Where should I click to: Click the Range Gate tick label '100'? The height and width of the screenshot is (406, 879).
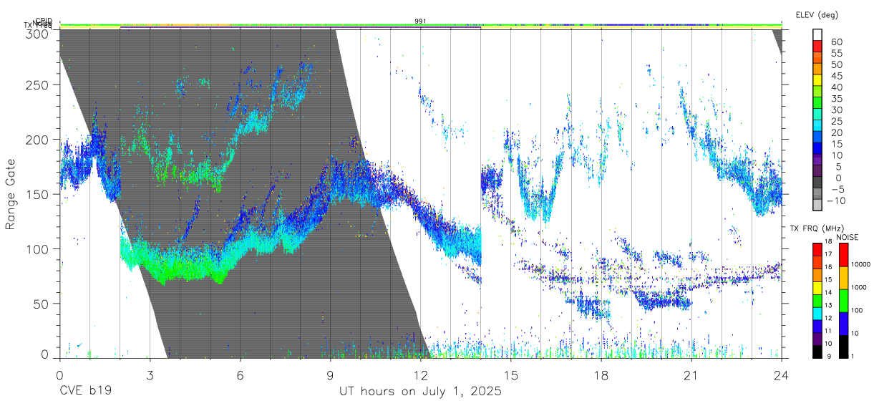(x=37, y=248)
